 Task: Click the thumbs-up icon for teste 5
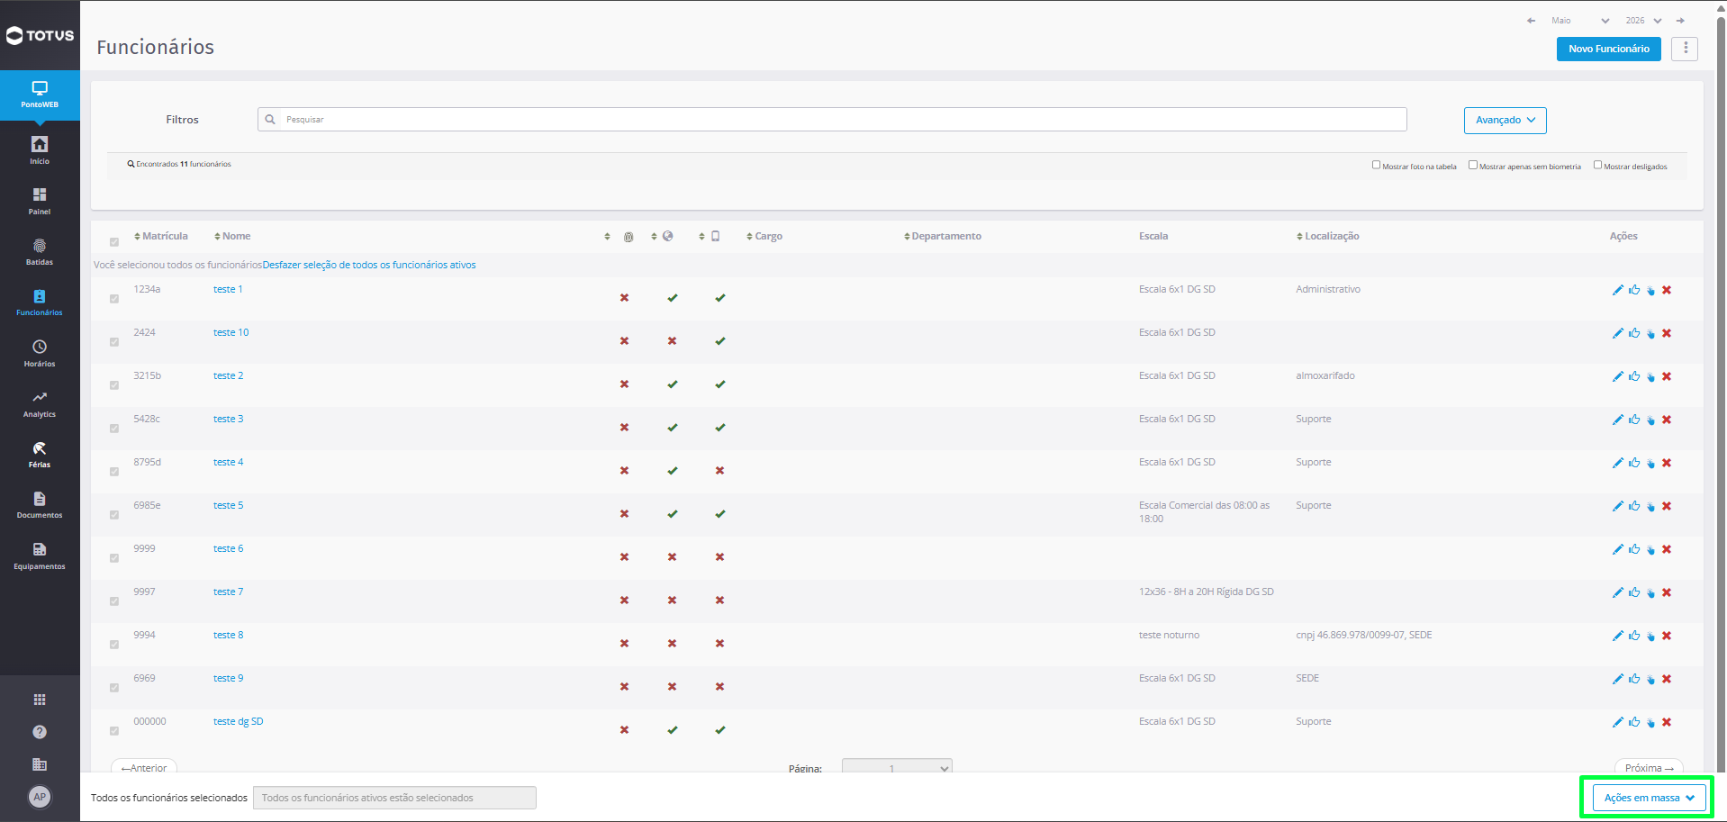coord(1634,506)
